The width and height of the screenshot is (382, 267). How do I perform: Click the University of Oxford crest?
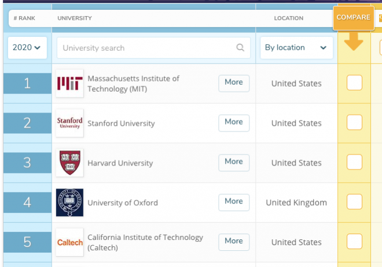69,202
